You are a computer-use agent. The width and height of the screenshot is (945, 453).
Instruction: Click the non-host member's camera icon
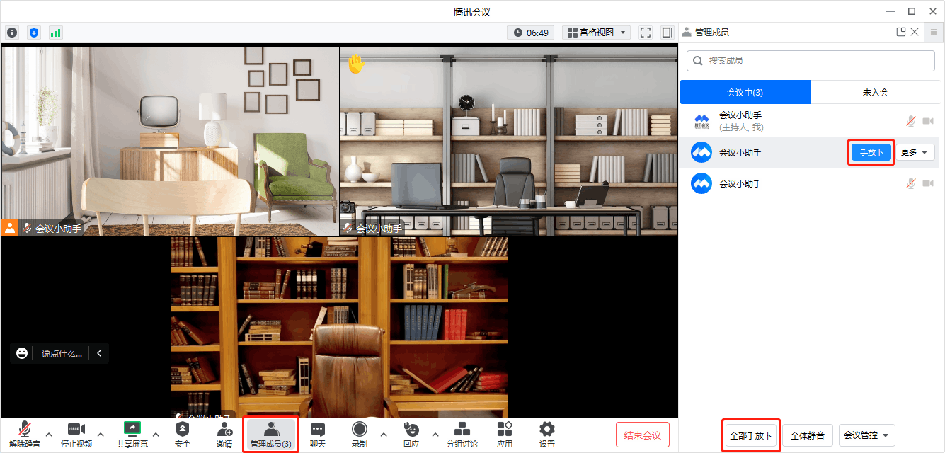[928, 183]
